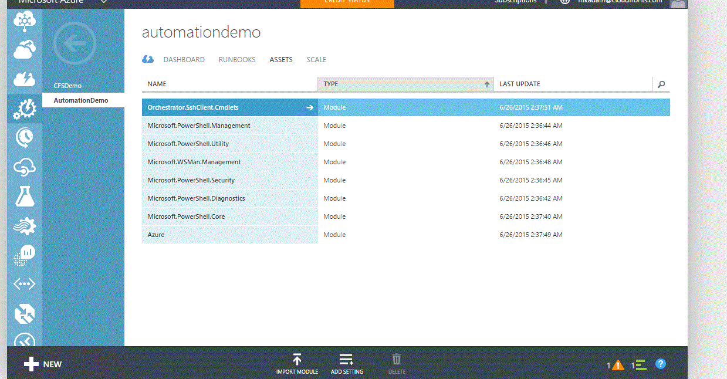Expand the Microsoft Azure chevron dropdown
The image size is (727, 379).
click(x=103, y=2)
